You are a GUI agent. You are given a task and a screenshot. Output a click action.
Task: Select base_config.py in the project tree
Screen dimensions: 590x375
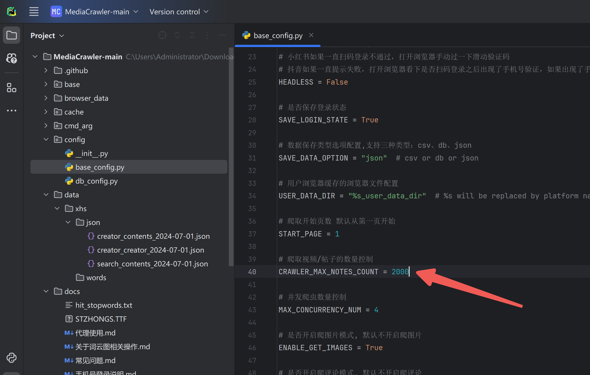pyautogui.click(x=129, y=167)
